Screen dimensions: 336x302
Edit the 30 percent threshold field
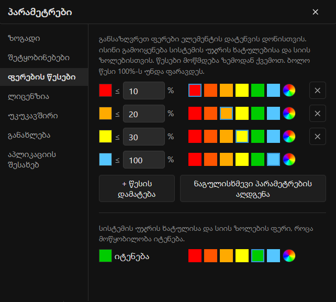click(x=144, y=137)
